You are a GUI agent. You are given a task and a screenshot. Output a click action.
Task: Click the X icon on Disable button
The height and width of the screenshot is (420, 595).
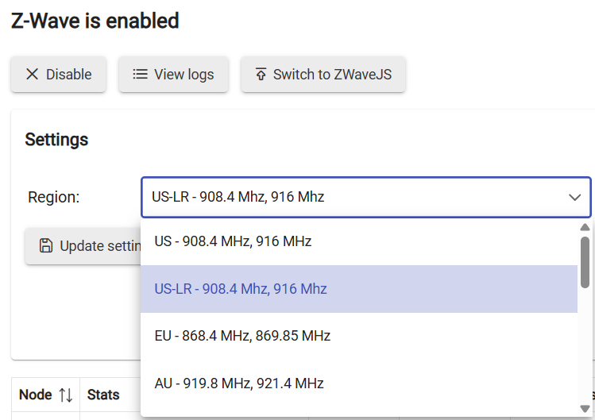[x=32, y=74]
